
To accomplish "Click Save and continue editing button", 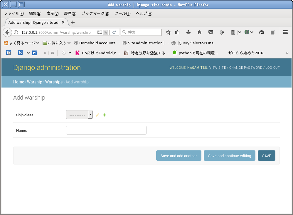I will (230, 156).
